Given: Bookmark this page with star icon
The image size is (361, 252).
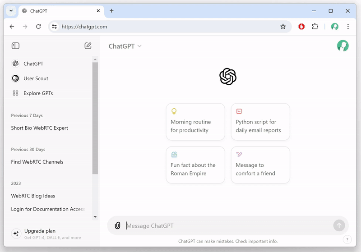Looking at the screenshot, I should [283, 27].
